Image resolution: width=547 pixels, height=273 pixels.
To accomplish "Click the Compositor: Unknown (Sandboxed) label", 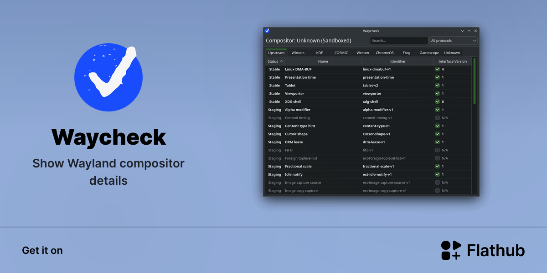I will click(309, 40).
